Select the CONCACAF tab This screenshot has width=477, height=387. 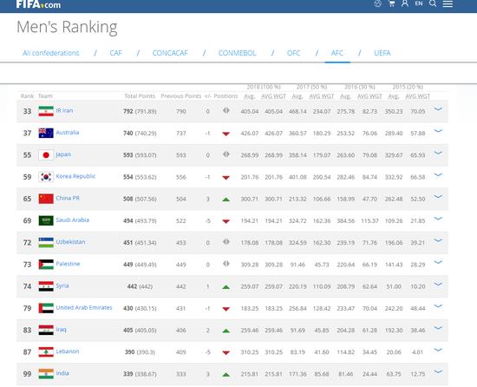170,53
